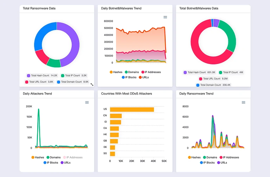
Task: Click the CN bar in DDoS Attackers chart
Action: [x=116, y=116]
